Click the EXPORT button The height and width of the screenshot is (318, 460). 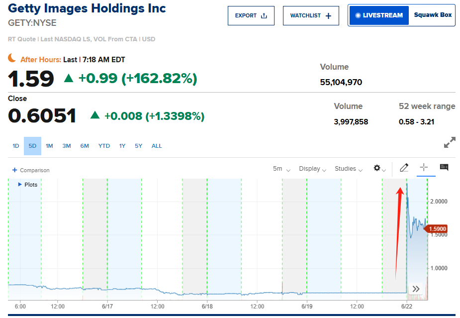point(251,15)
